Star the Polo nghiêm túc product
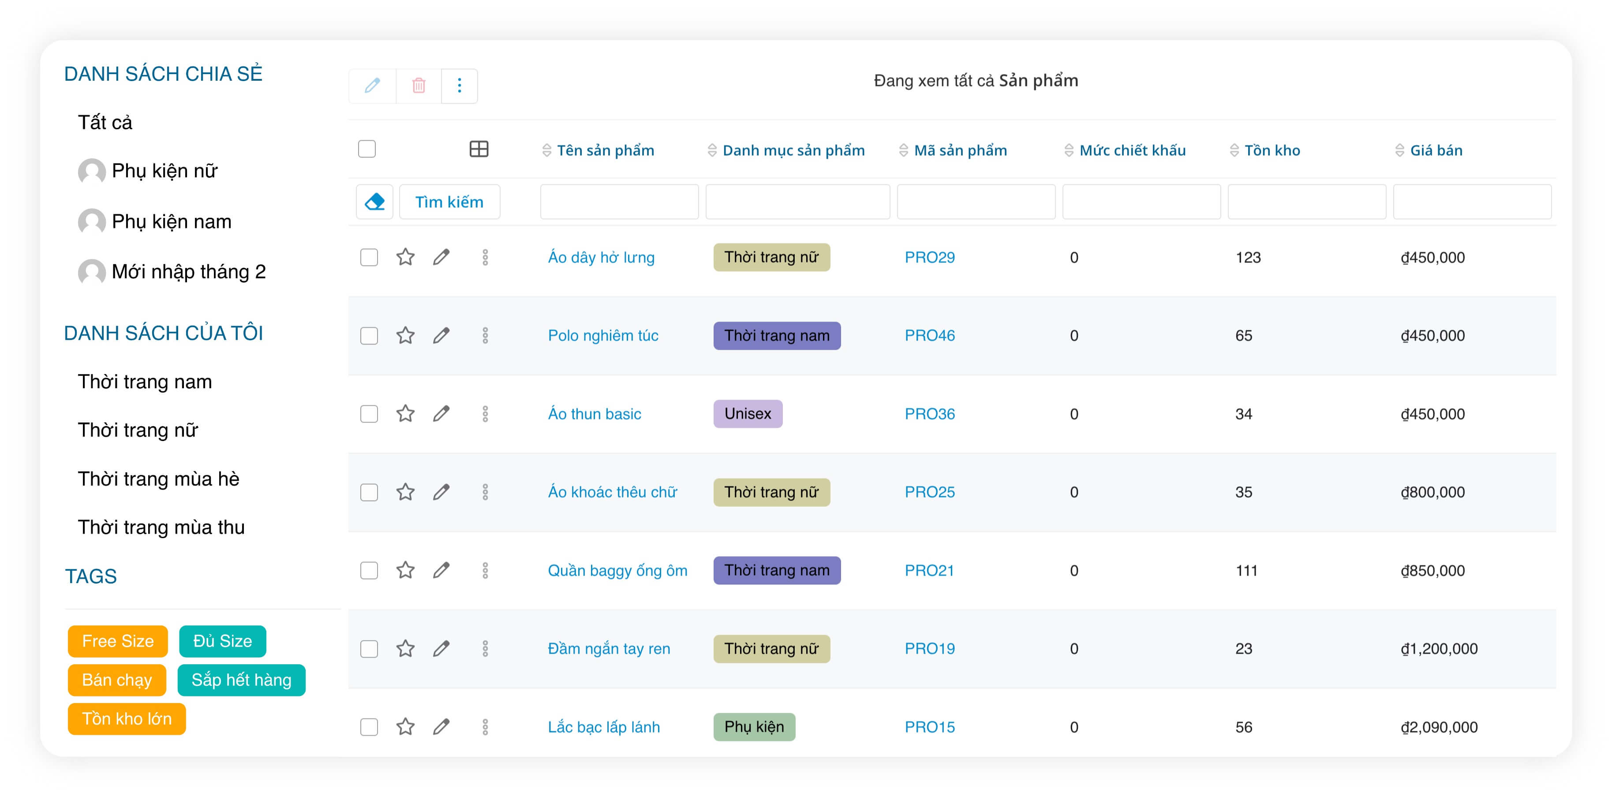The width and height of the screenshot is (1612, 797). 405,335
